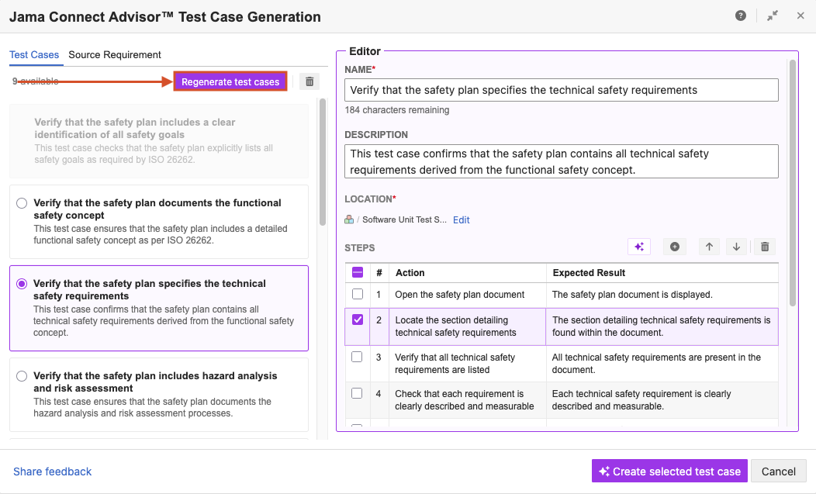Click the trash icon next to Regenerate test cases

[309, 81]
